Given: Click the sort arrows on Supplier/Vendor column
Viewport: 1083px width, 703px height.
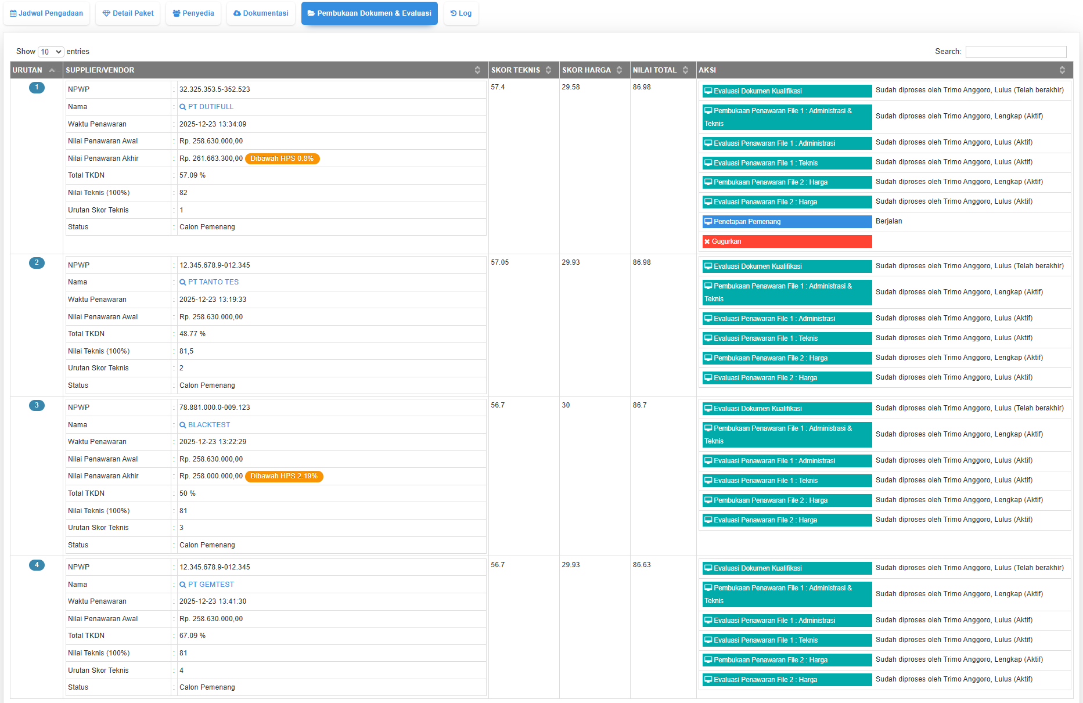Looking at the screenshot, I should (x=477, y=70).
